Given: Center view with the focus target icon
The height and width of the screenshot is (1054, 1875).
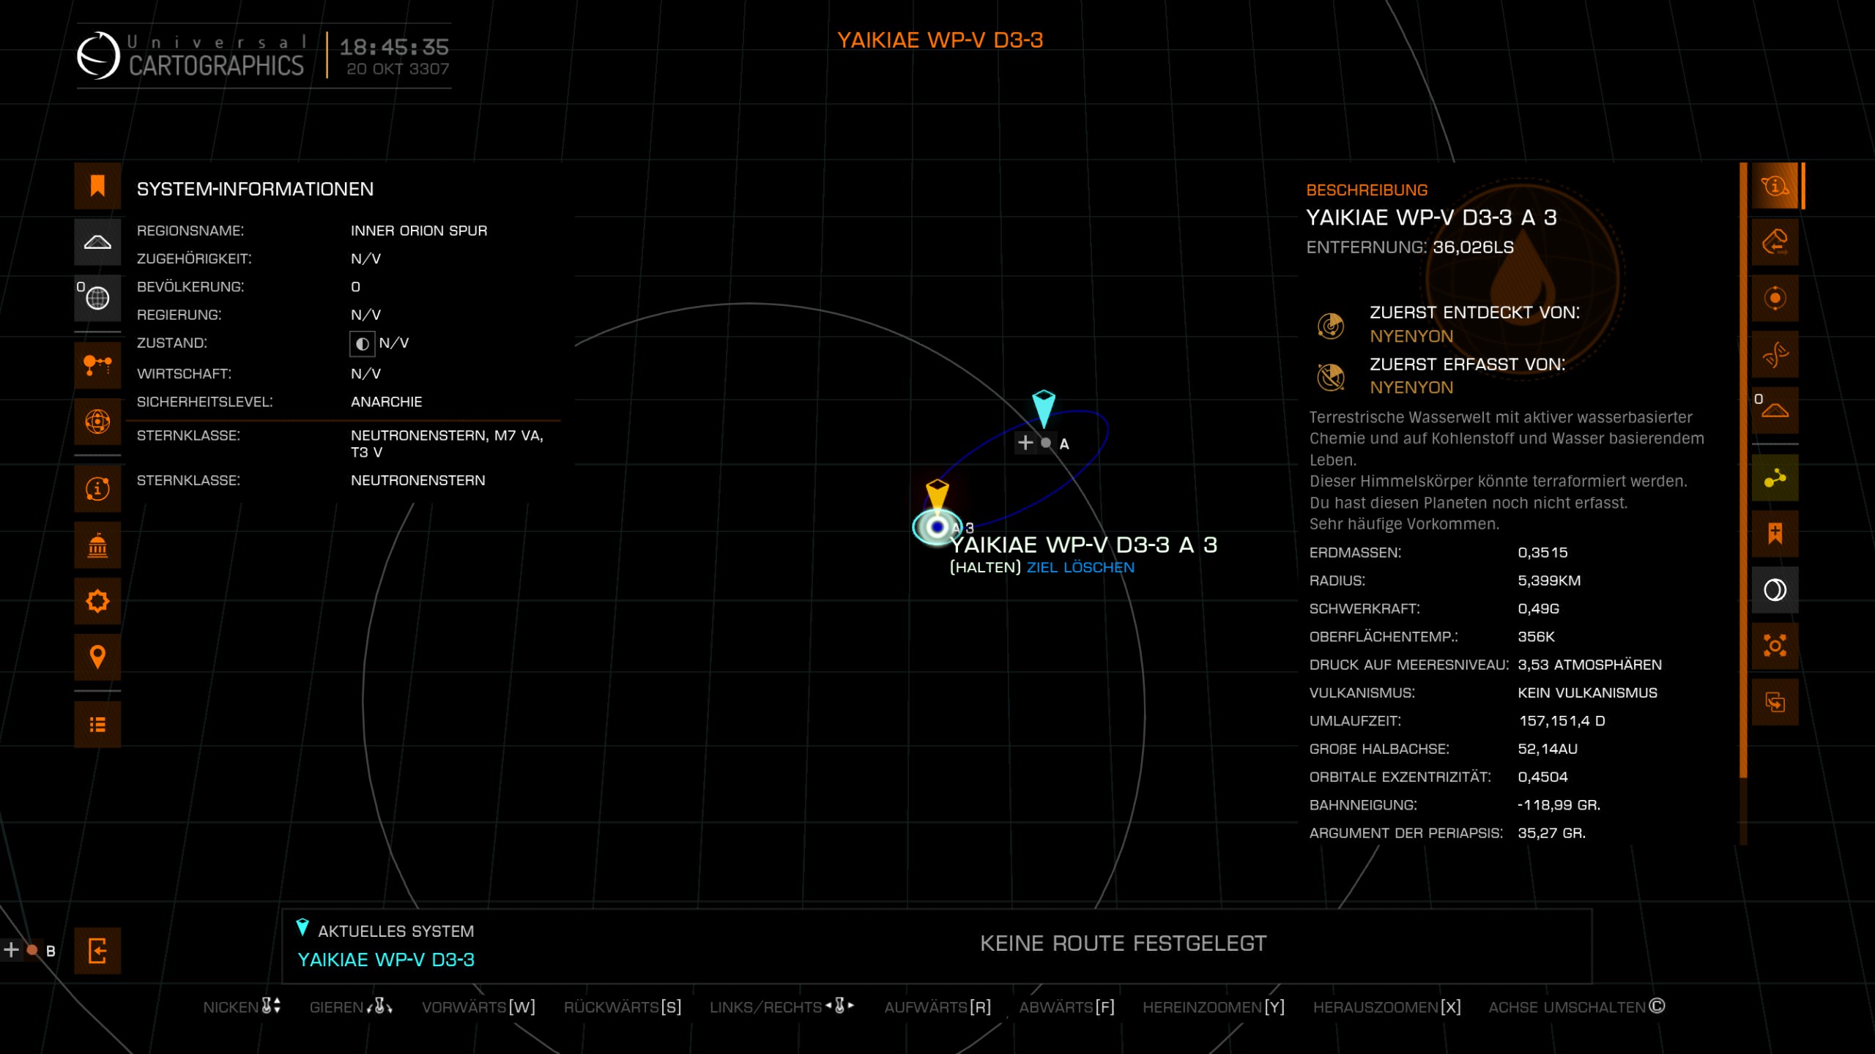Looking at the screenshot, I should tap(1775, 646).
